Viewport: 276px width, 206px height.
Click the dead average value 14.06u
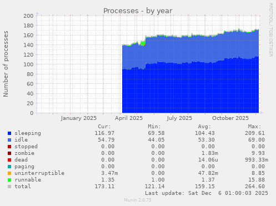pos(208,160)
